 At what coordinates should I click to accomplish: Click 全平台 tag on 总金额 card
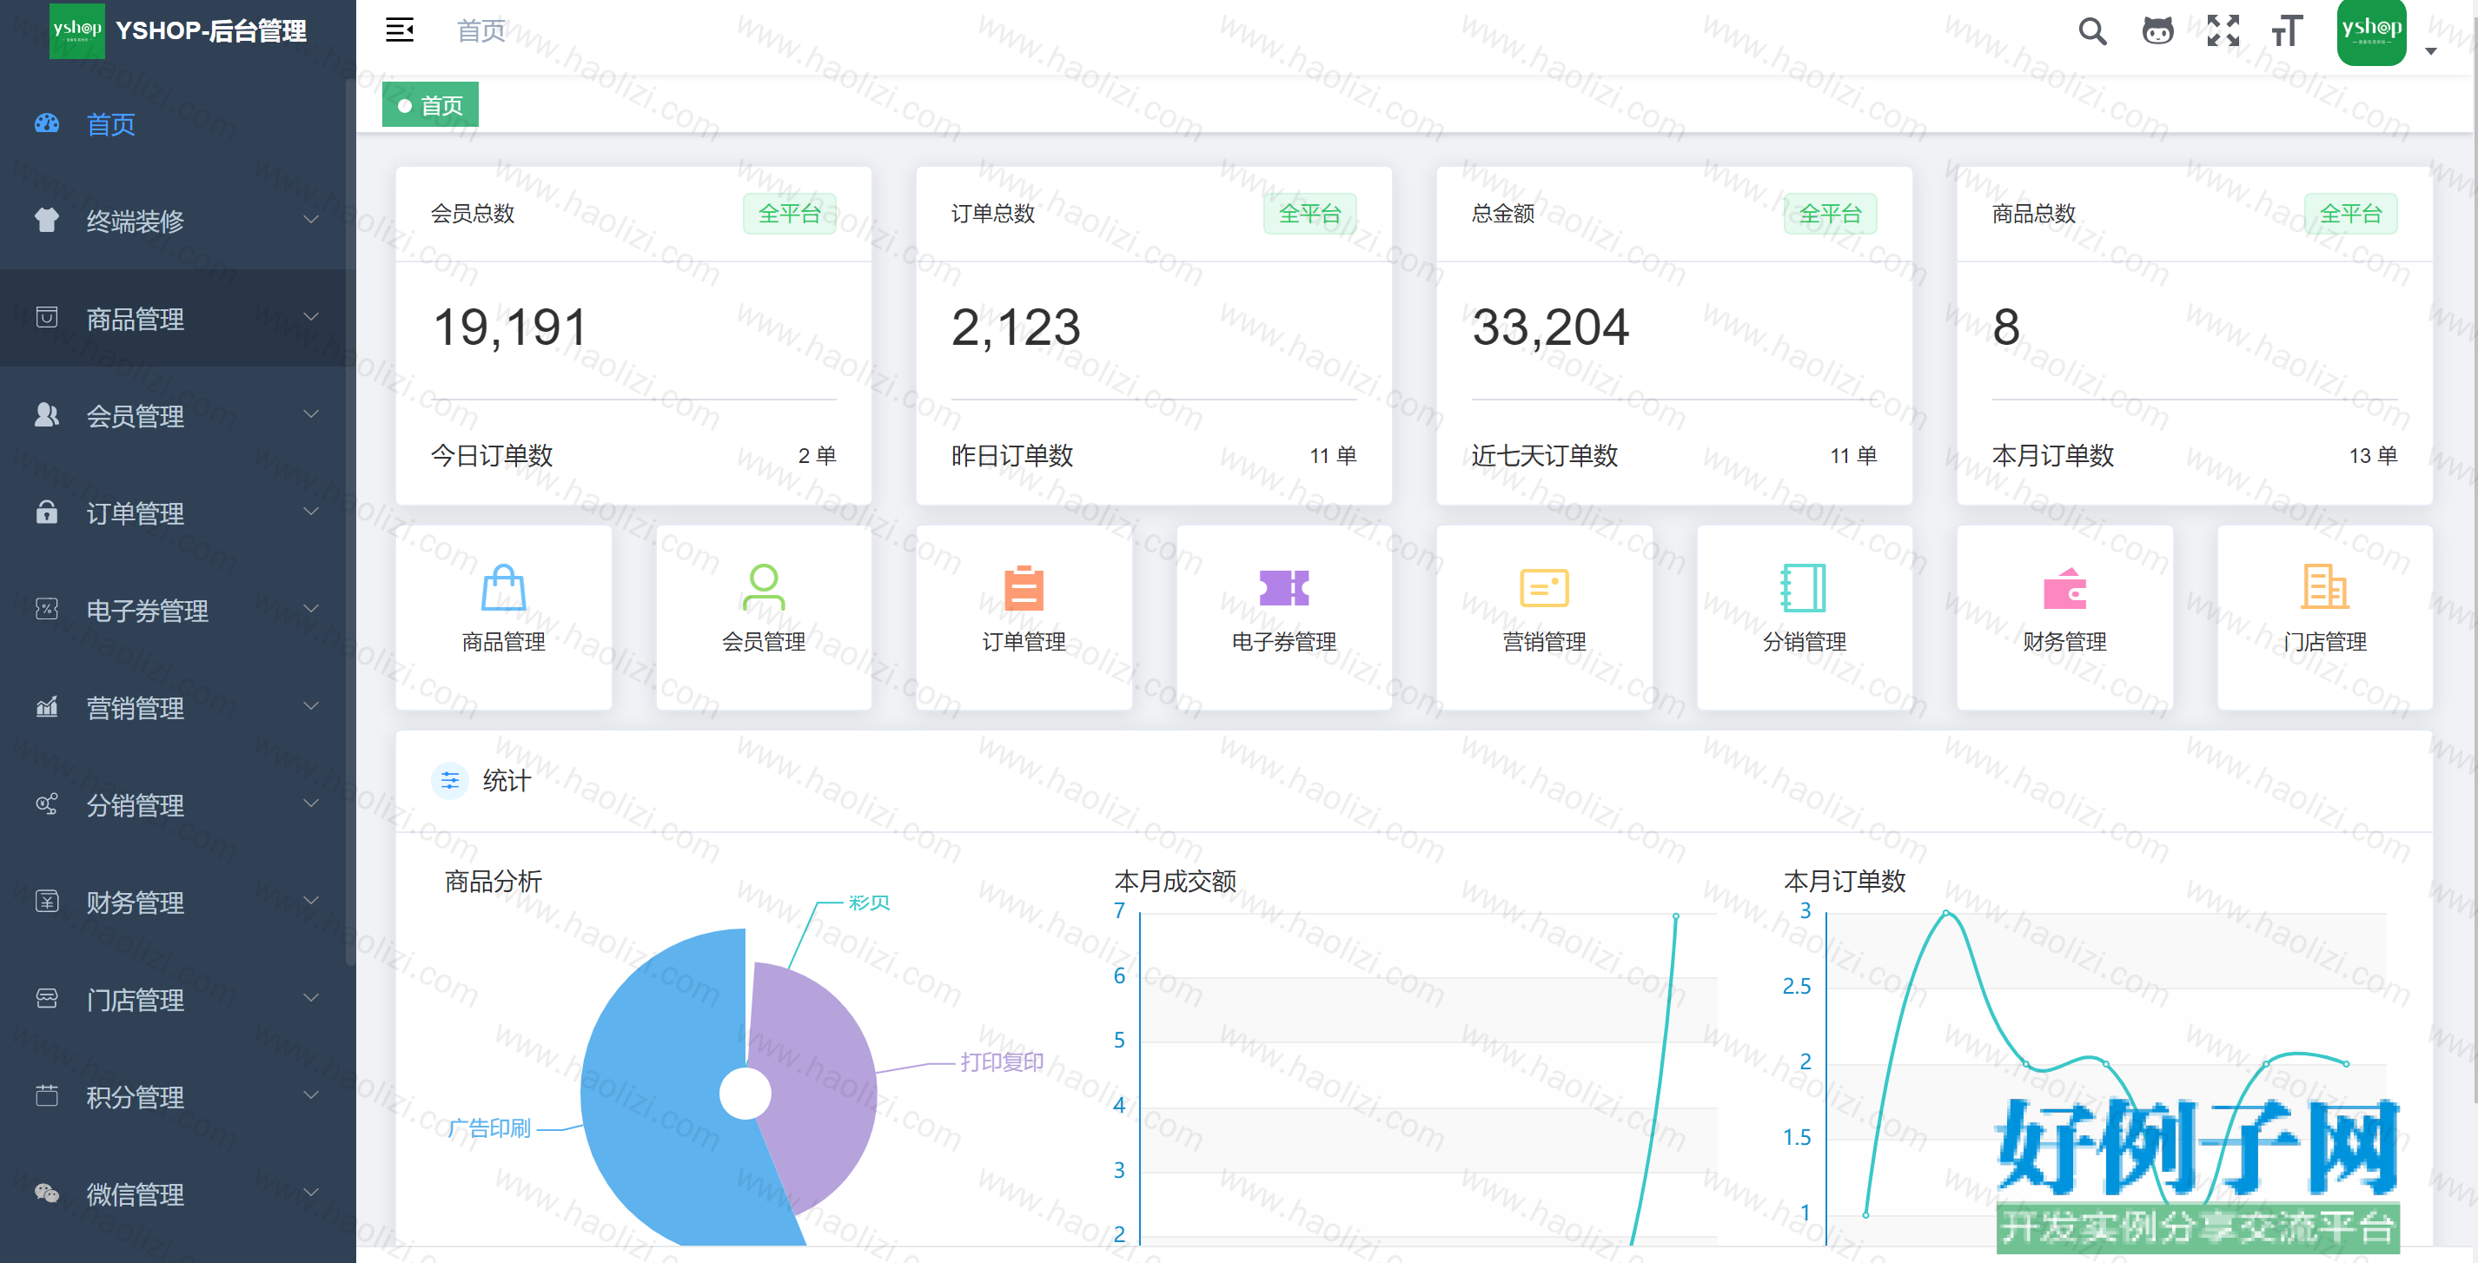click(1830, 214)
